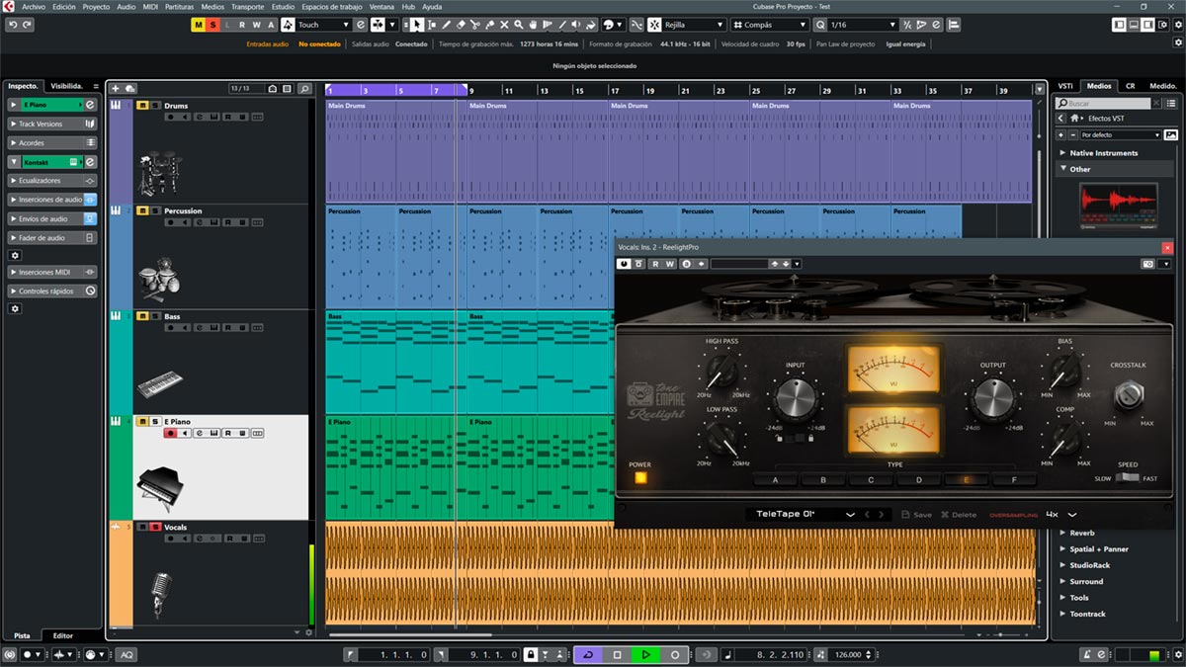Switch to the VSTi tab
The width and height of the screenshot is (1186, 667).
pyautogui.click(x=1065, y=86)
